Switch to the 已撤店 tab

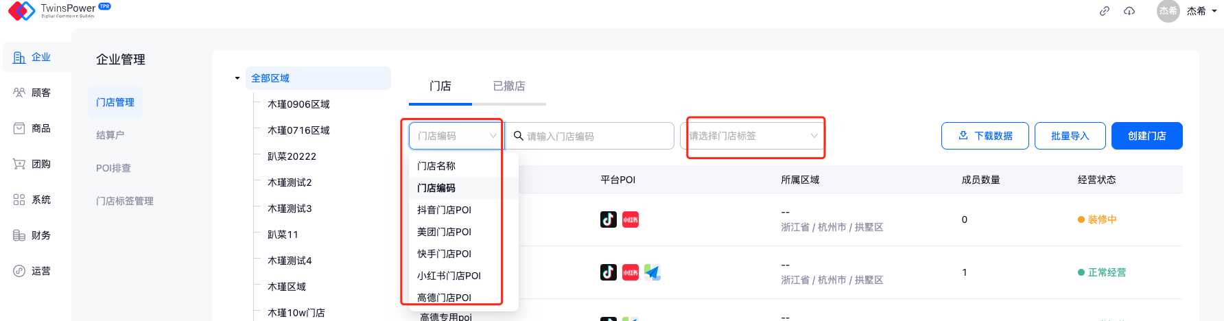(x=509, y=86)
